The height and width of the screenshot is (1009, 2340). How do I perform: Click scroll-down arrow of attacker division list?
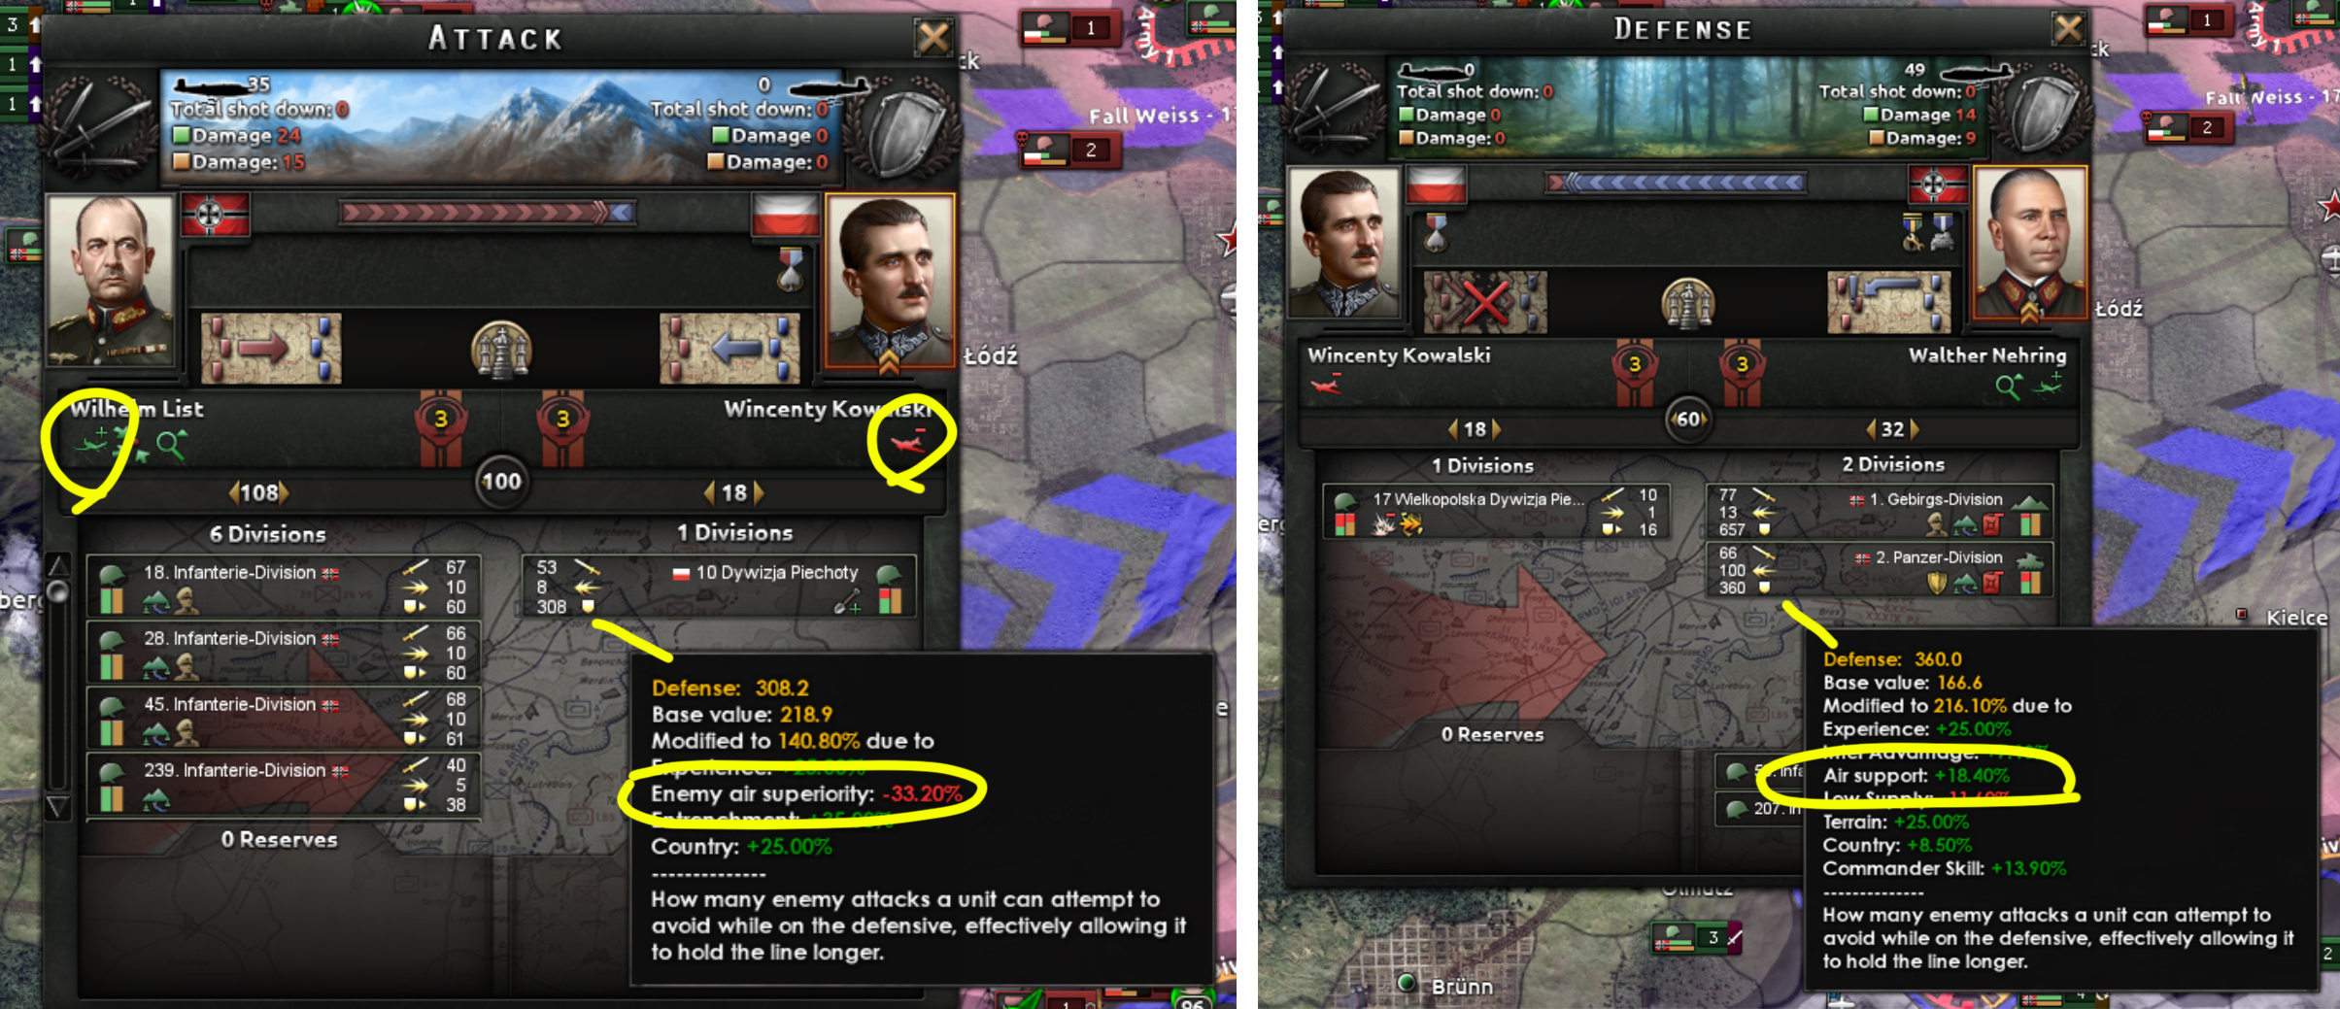[58, 806]
